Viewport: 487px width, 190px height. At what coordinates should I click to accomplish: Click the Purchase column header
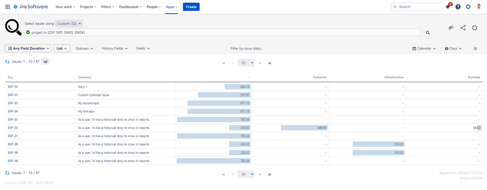474,77
